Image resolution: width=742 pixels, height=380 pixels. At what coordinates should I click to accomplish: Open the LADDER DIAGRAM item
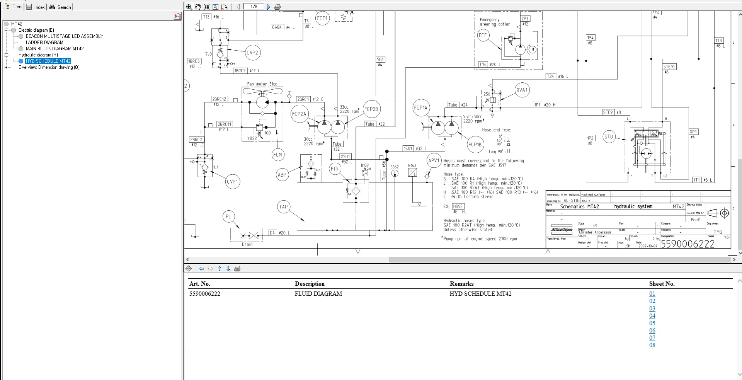coord(44,43)
